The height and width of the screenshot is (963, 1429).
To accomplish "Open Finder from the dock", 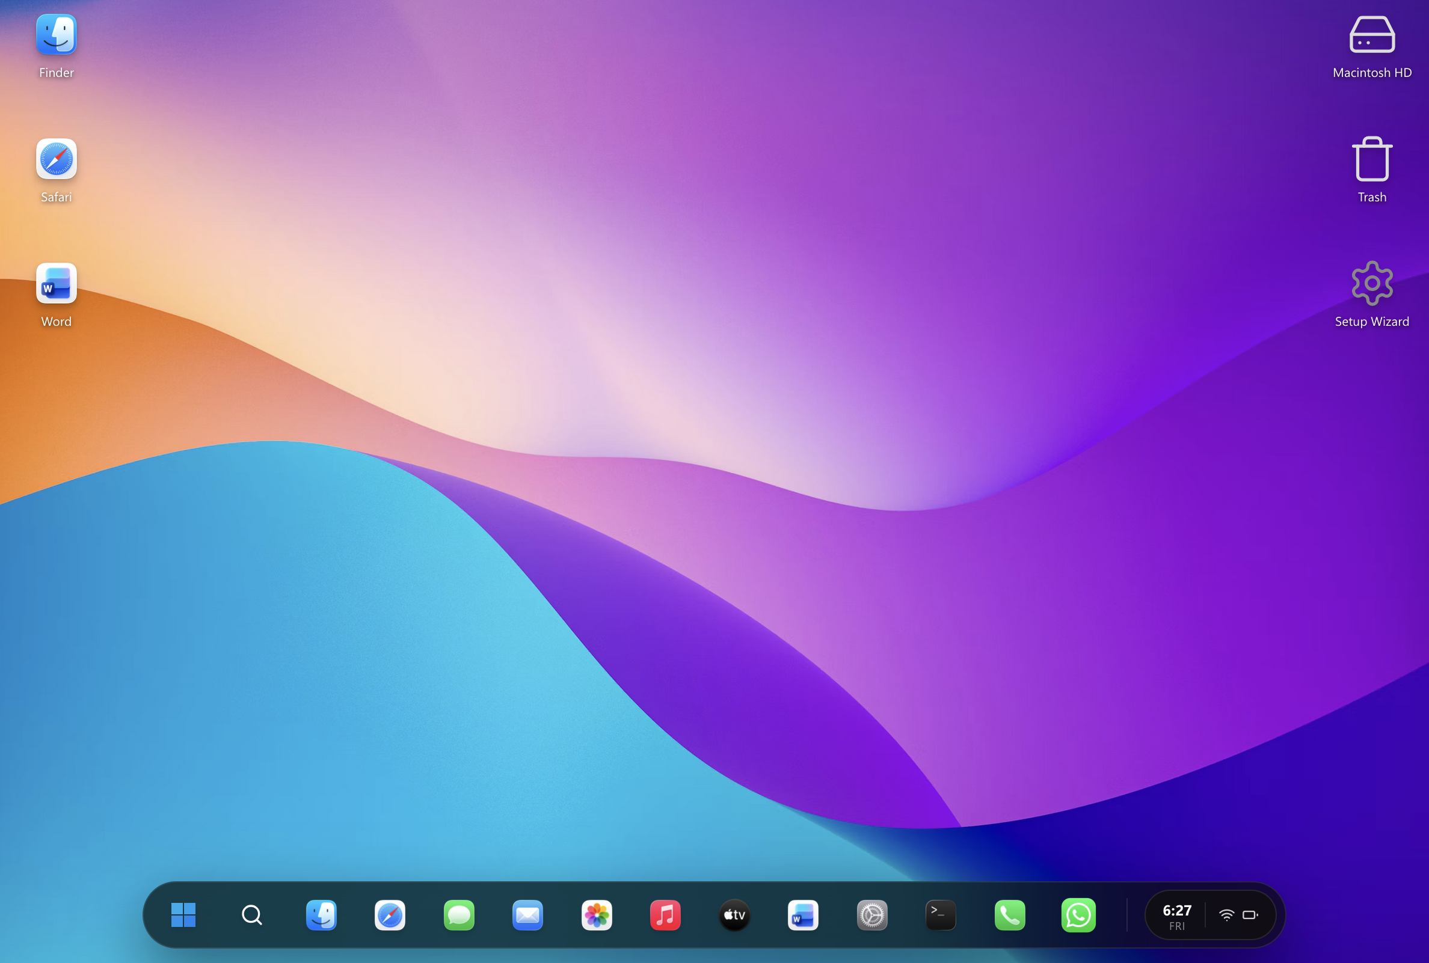I will (x=321, y=914).
